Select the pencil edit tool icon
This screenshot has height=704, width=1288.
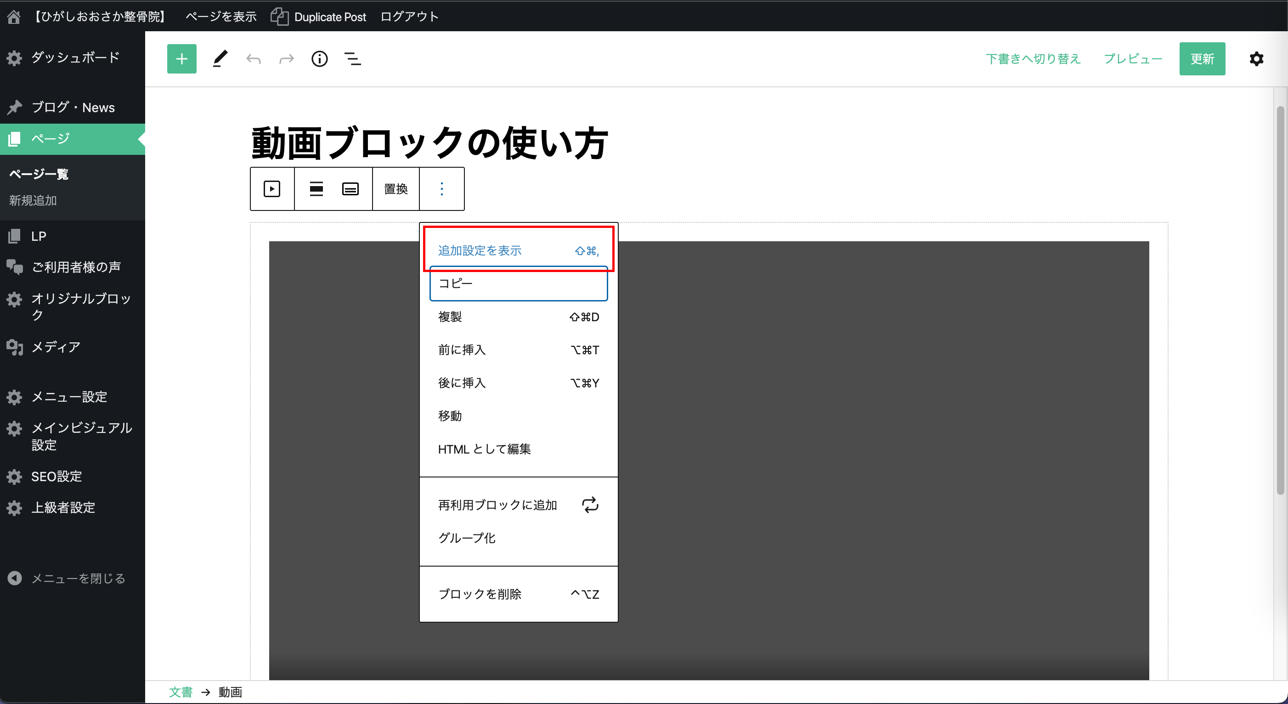tap(220, 59)
